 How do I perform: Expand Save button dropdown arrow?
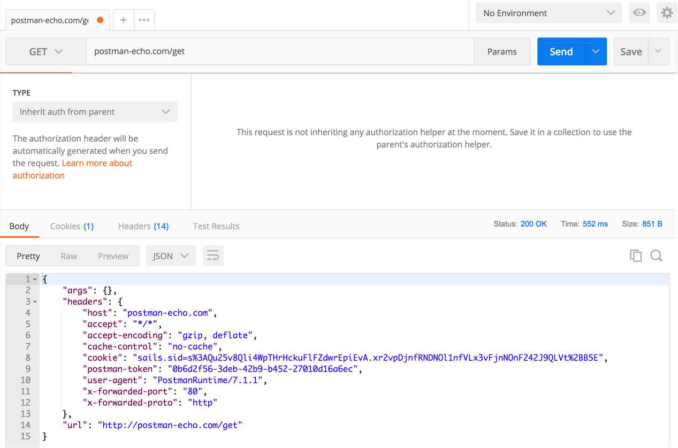(658, 51)
